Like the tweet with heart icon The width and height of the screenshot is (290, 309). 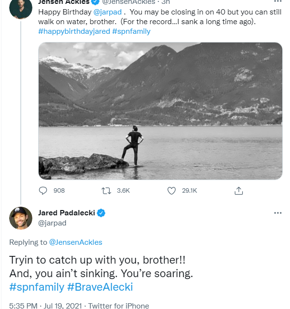coord(171,191)
